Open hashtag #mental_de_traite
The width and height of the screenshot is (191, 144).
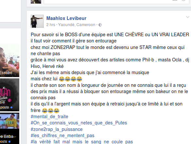click(49, 117)
